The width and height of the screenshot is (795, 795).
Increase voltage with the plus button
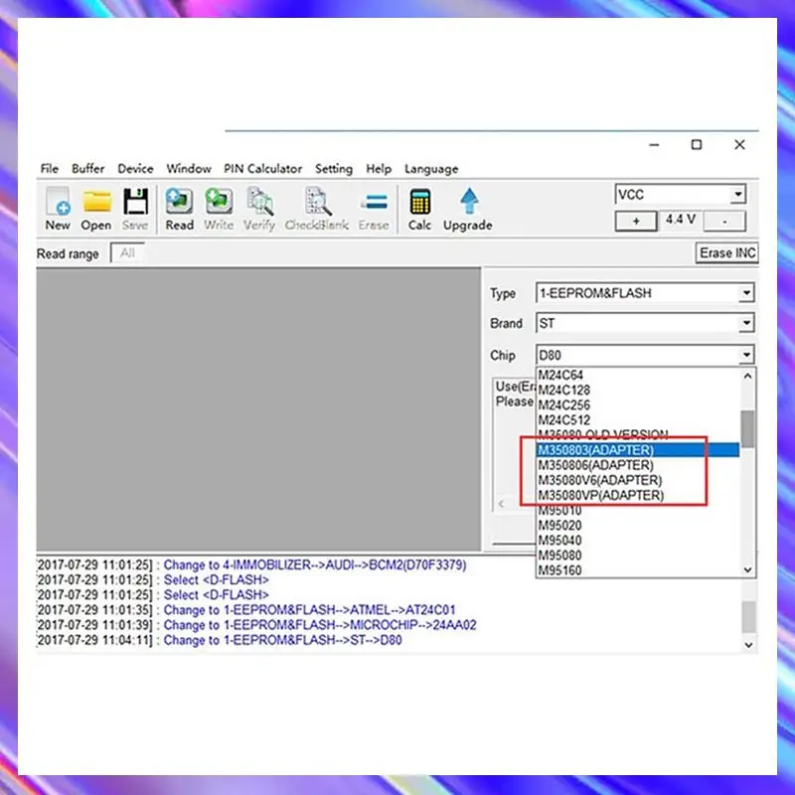tap(636, 221)
